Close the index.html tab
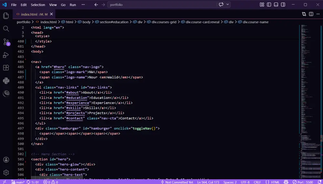The height and width of the screenshot is (184, 323). point(51,14)
